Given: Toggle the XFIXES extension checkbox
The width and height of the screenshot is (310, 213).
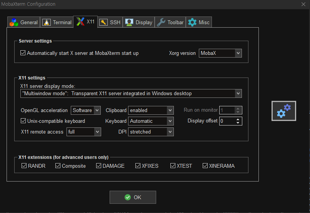Looking at the screenshot, I should [x=138, y=166].
